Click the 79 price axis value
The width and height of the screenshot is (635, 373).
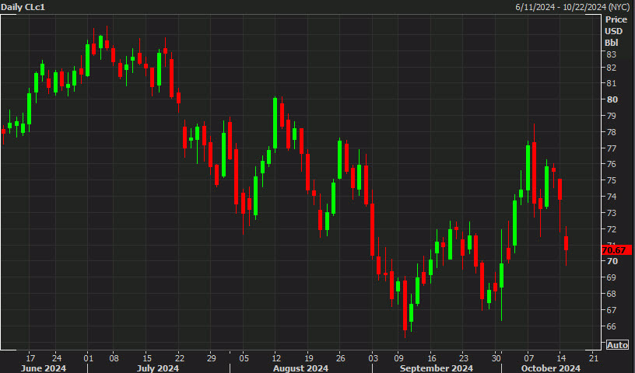(612, 116)
